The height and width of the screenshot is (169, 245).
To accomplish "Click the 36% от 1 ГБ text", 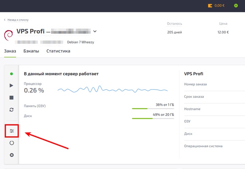I will pyautogui.click(x=165, y=105).
